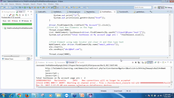Click the Back navigation arrow in toolbar

(77, 7)
